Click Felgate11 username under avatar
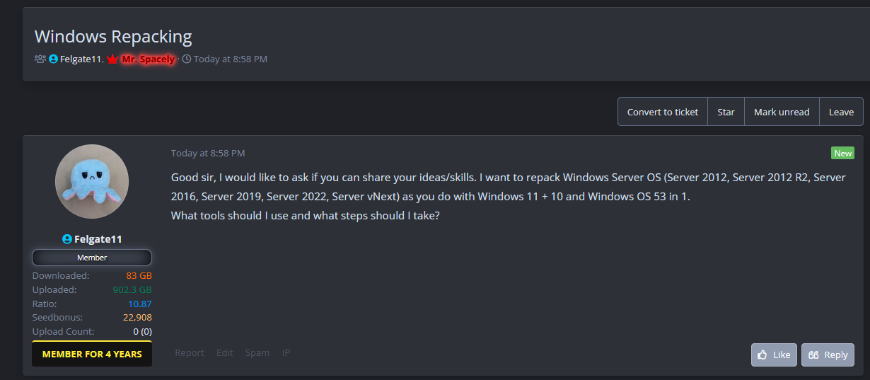The image size is (870, 380). [x=98, y=239]
